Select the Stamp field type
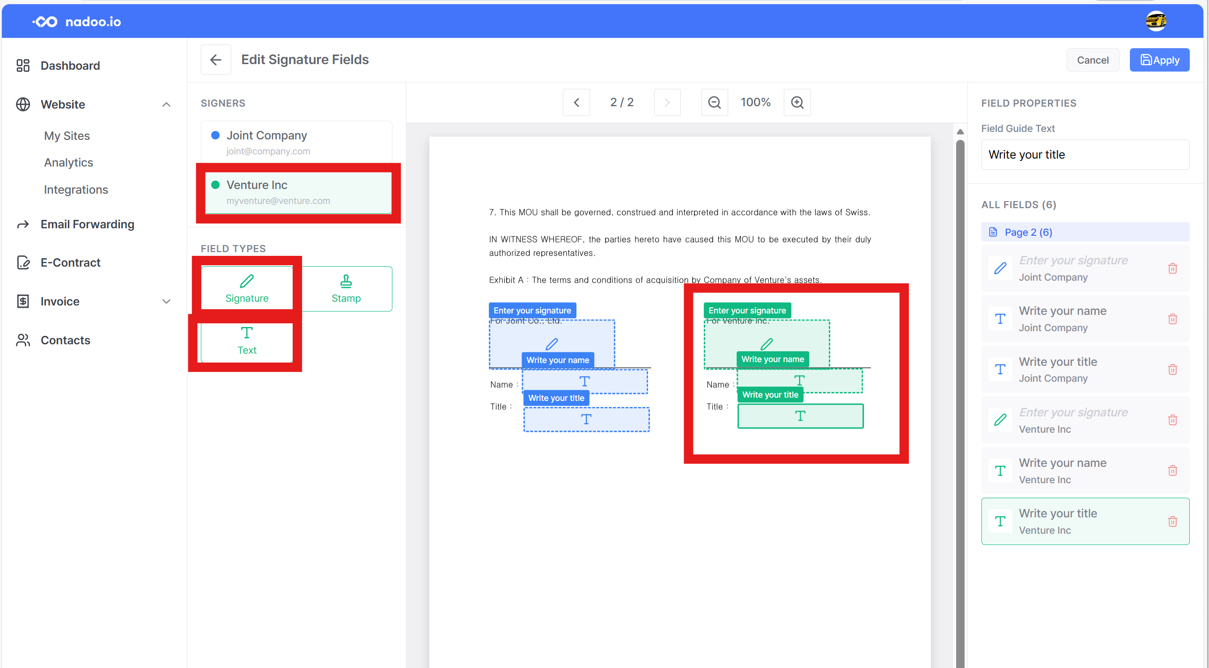This screenshot has width=1209, height=668. (346, 289)
